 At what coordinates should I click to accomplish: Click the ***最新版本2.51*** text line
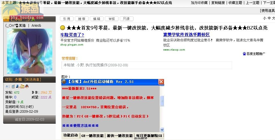click(79, 89)
